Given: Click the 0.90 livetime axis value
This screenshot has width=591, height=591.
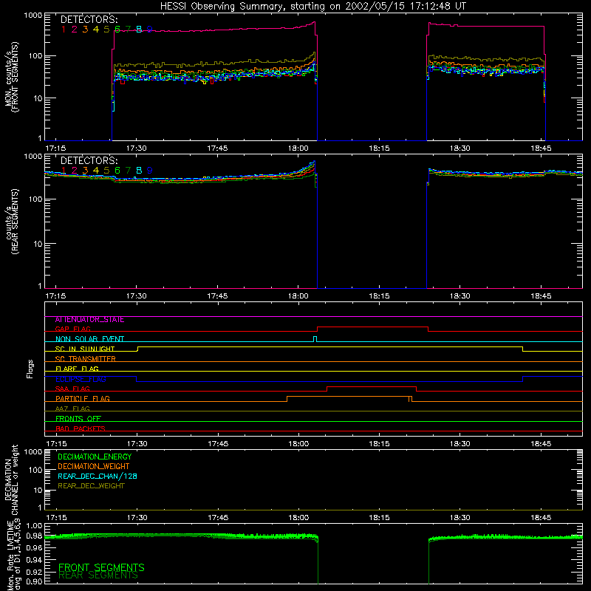Looking at the screenshot, I should point(35,581).
